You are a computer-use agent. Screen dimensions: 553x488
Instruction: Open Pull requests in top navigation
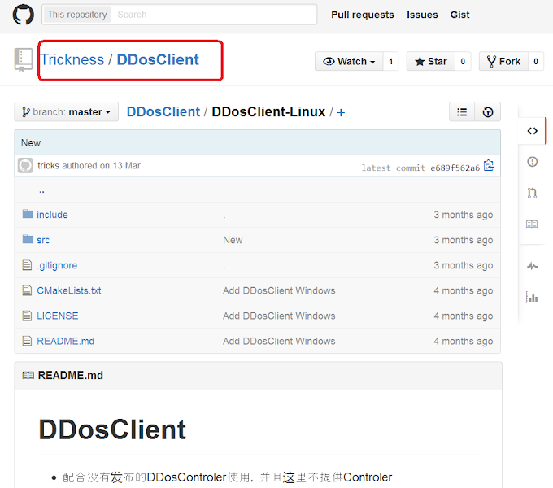coord(363,15)
